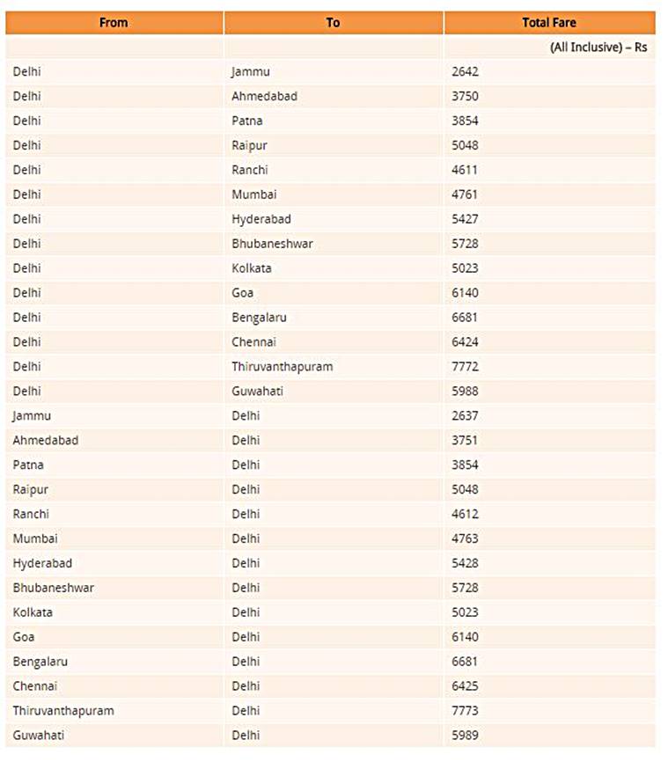Image resolution: width=668 pixels, height=762 pixels.
Task: Click the 6424 fare cell
Action: [x=465, y=341]
